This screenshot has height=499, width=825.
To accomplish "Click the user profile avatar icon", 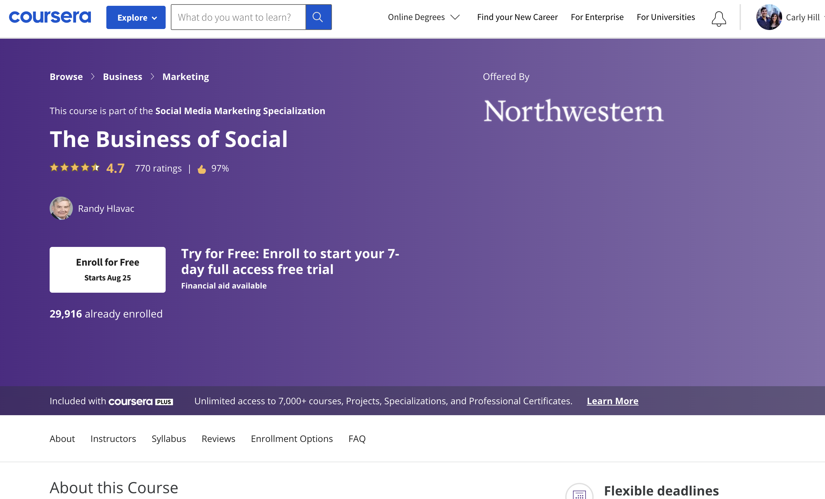I will point(769,16).
